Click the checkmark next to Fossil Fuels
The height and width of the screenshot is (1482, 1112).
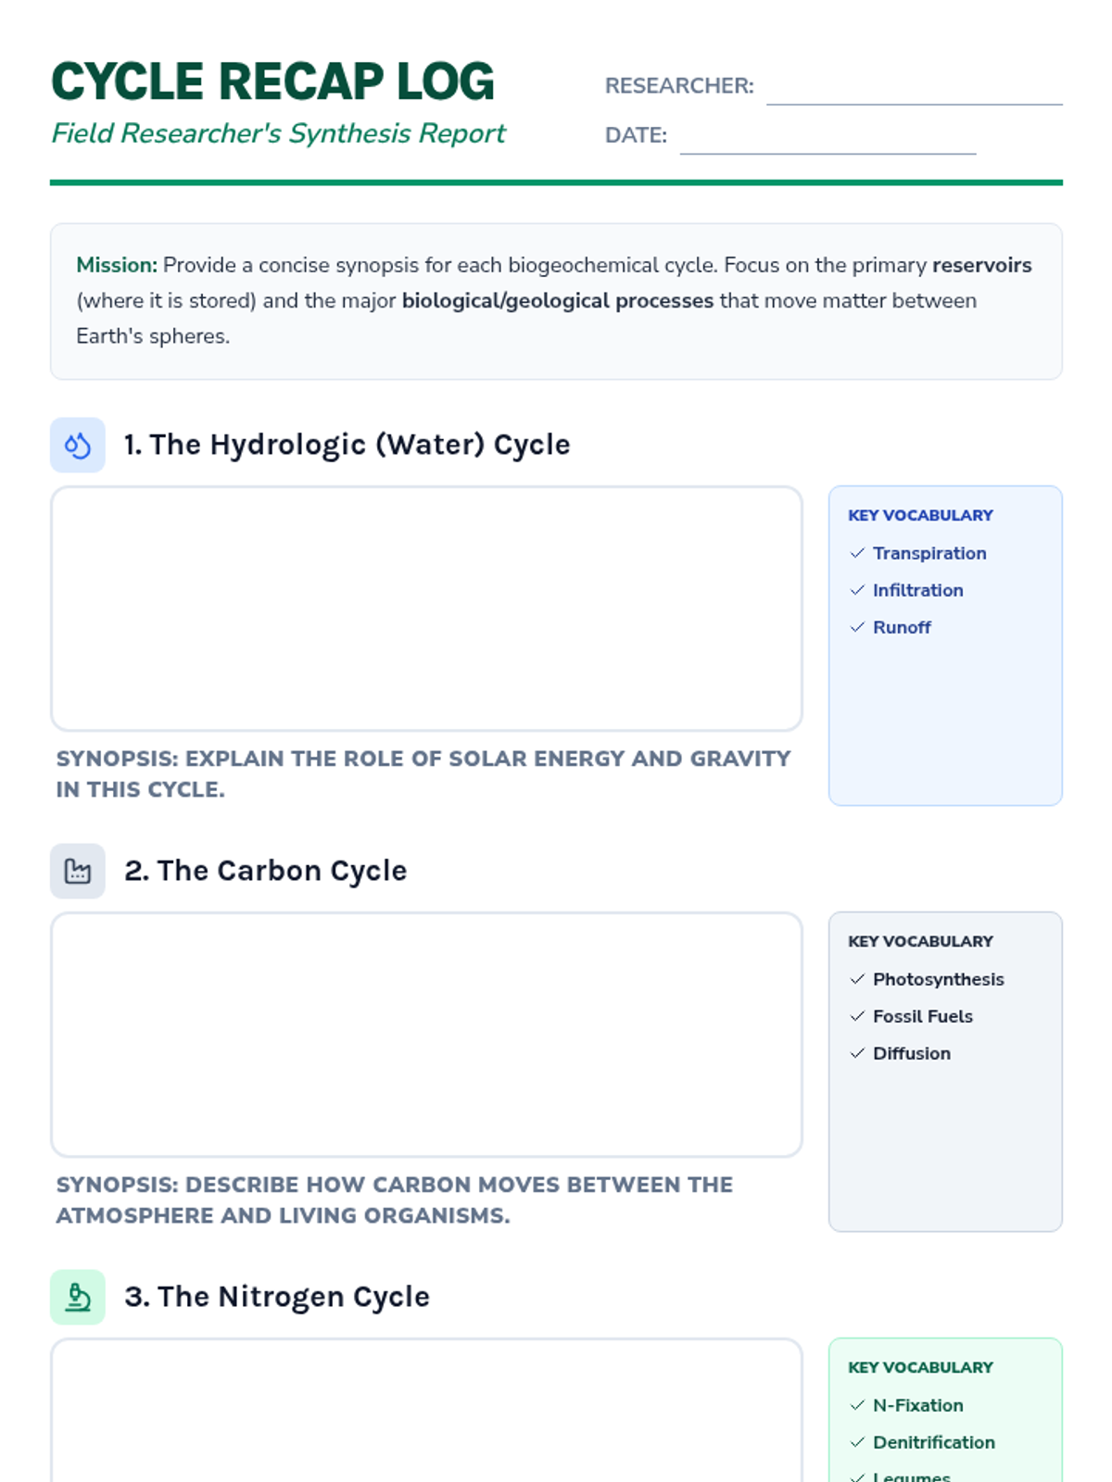tap(857, 1016)
